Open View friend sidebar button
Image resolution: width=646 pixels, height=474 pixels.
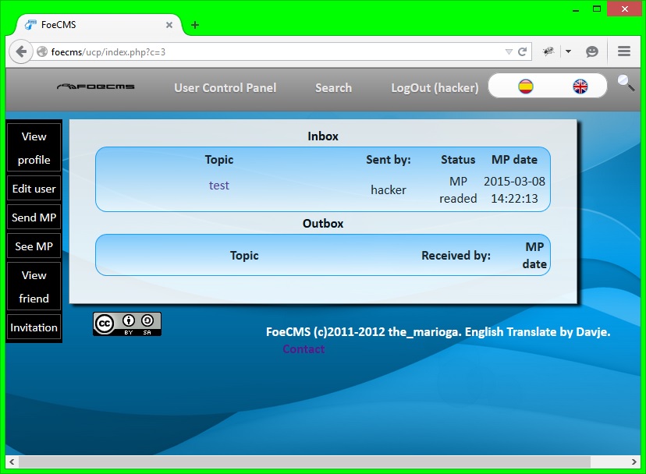(34, 287)
